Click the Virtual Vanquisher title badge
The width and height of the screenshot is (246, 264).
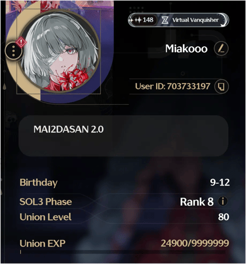pyautogui.click(x=195, y=20)
